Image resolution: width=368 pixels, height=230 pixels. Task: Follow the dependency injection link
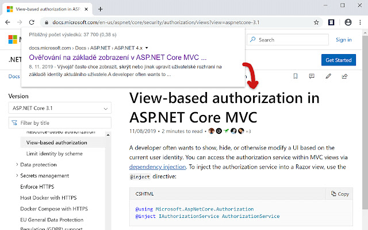pos(158,167)
